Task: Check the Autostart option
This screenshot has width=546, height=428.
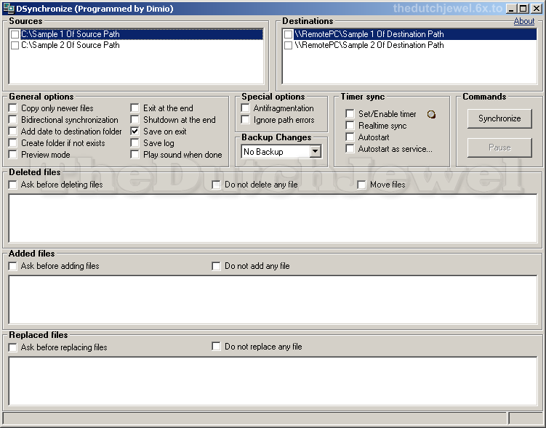Action: click(x=350, y=137)
